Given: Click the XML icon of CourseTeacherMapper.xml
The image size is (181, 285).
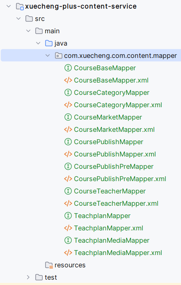Looking at the screenshot, I should click(68, 203).
